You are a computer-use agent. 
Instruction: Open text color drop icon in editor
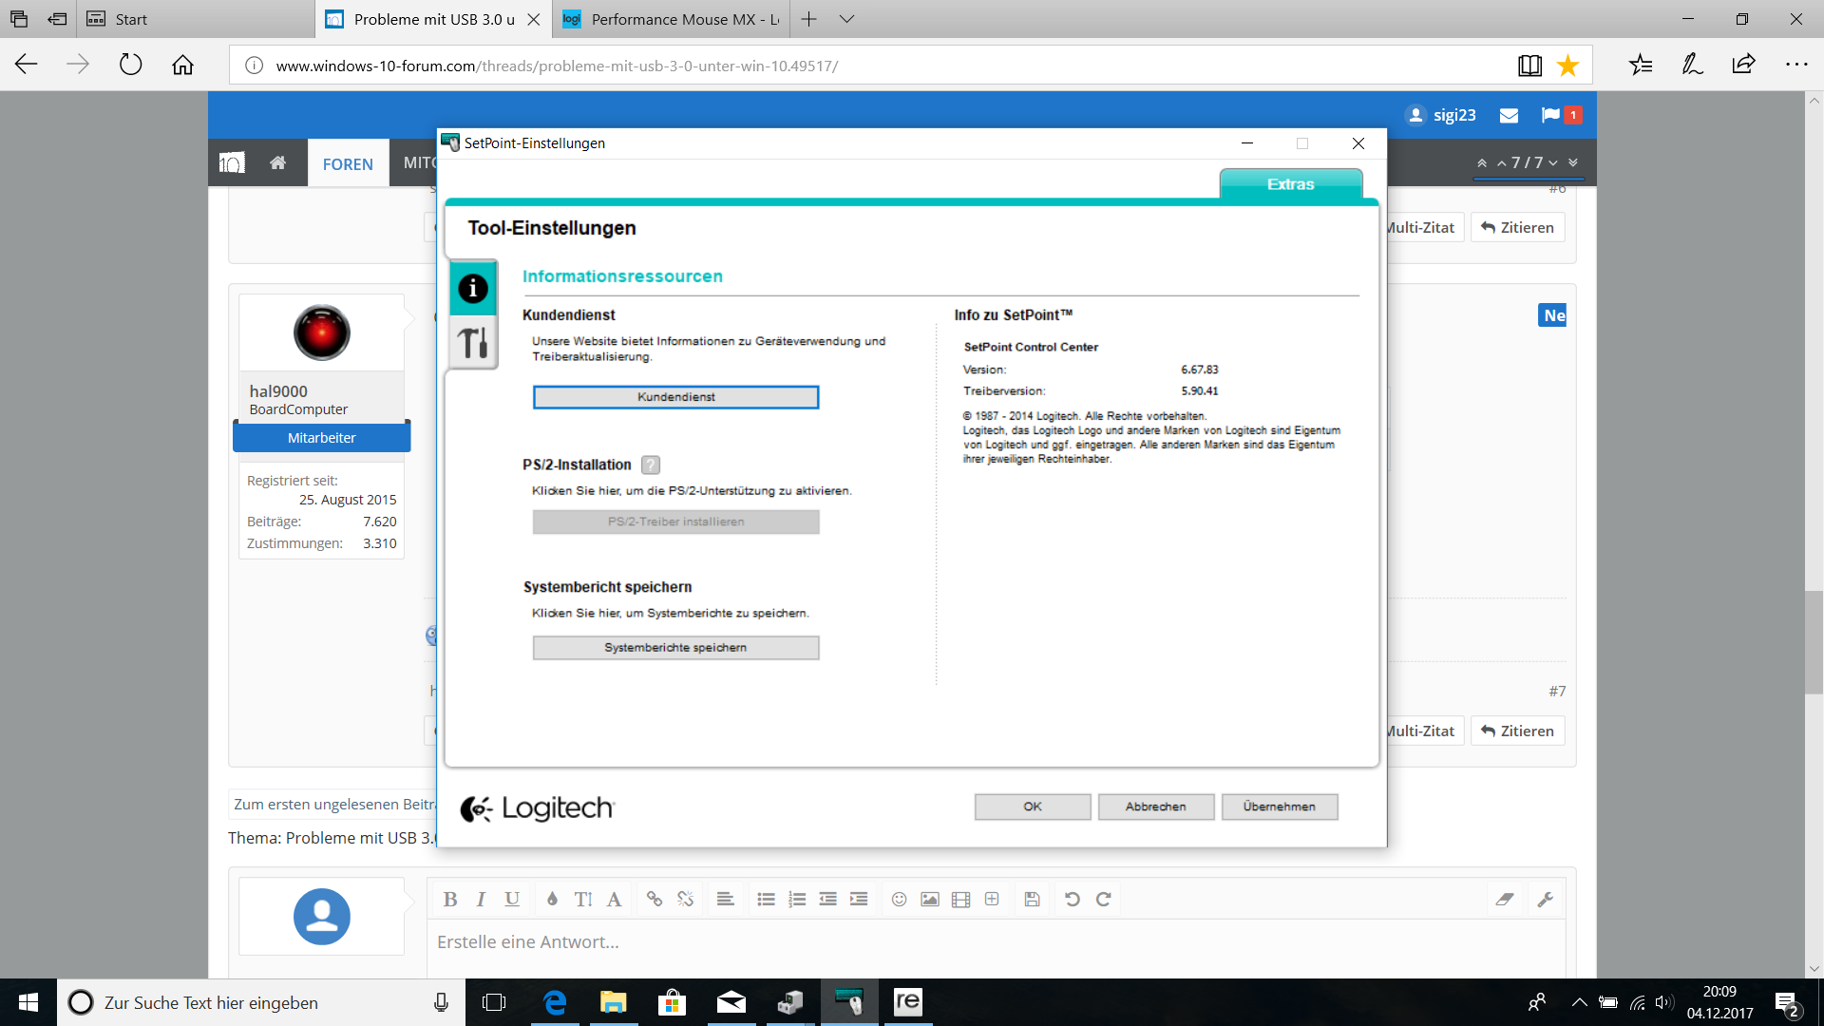552,899
